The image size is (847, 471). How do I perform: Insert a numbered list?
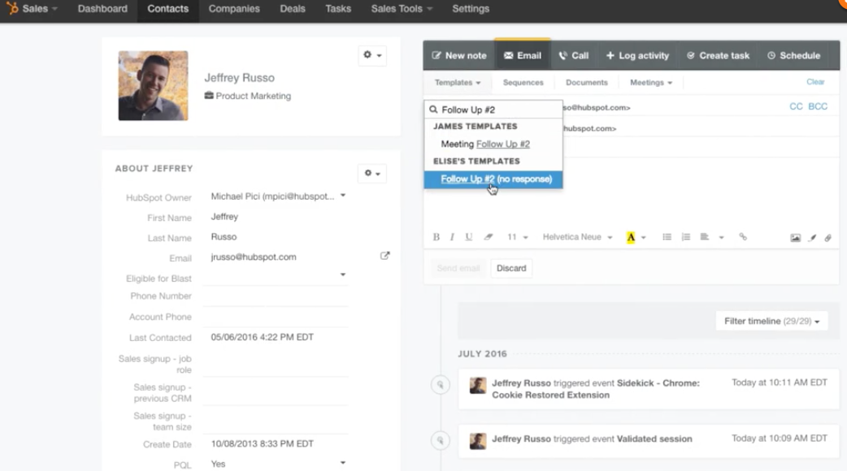click(685, 237)
